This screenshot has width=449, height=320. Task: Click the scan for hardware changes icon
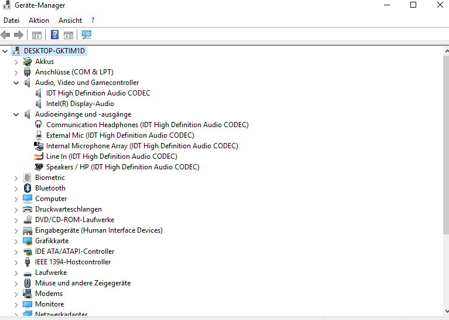pyautogui.click(x=87, y=35)
